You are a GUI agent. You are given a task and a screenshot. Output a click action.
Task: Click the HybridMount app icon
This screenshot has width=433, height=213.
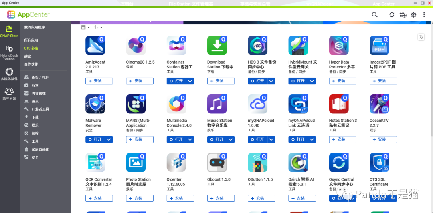point(298,46)
